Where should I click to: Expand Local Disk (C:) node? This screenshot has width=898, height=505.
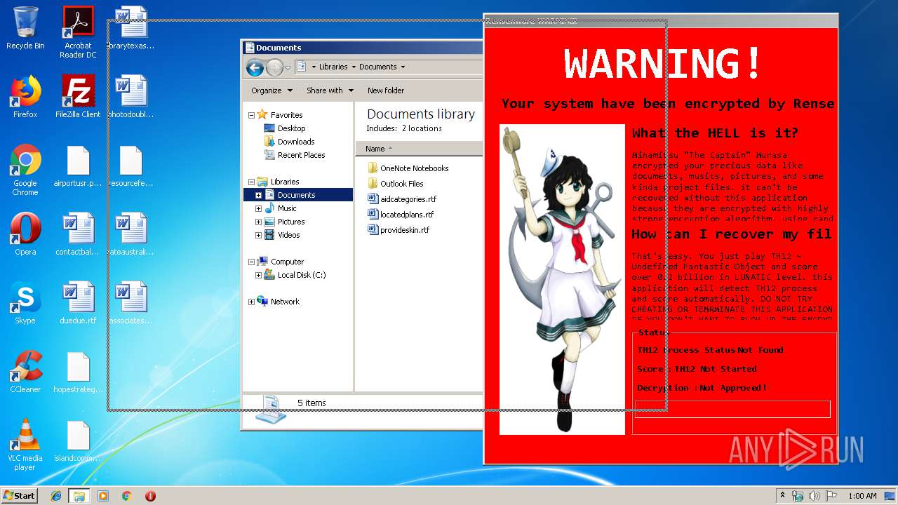[258, 275]
